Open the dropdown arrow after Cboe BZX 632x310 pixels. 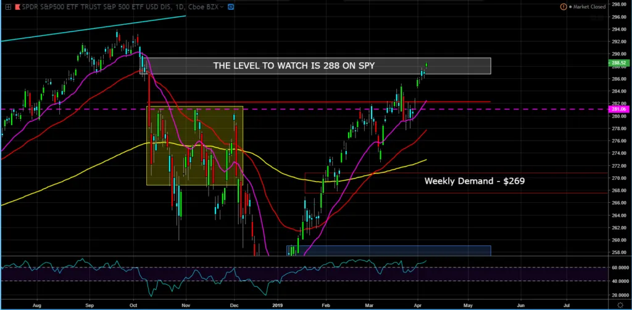pos(222,6)
